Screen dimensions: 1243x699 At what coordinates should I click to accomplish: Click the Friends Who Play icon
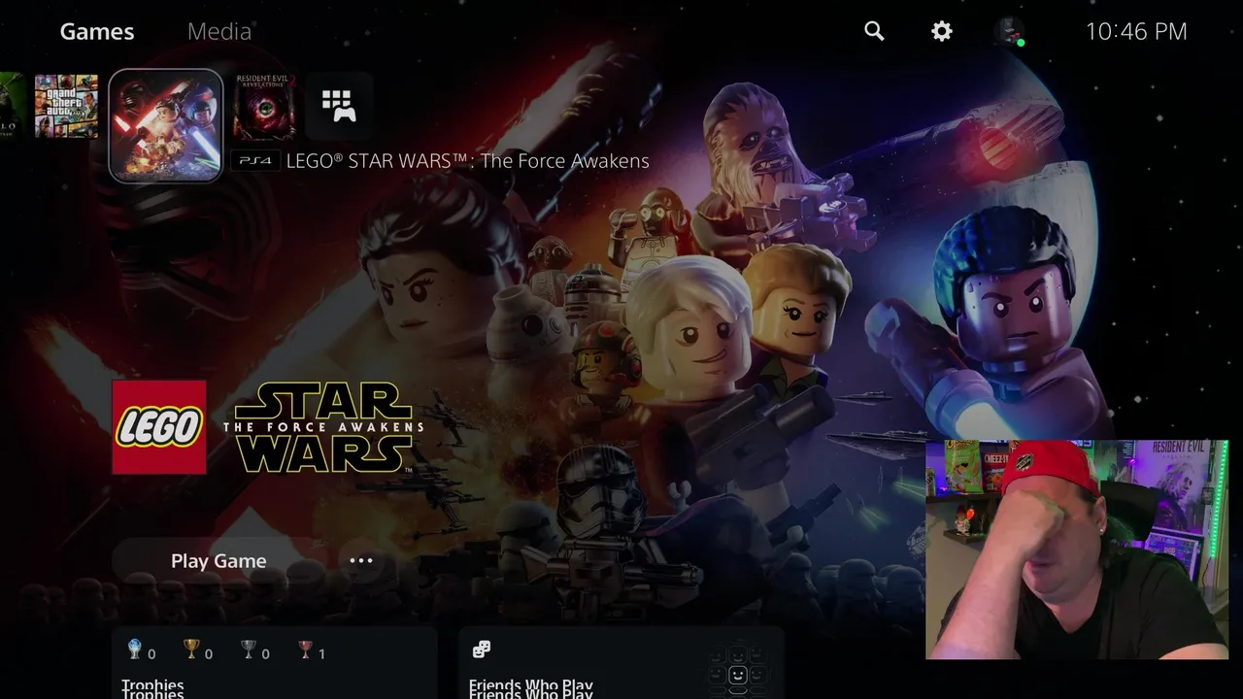[x=482, y=649]
